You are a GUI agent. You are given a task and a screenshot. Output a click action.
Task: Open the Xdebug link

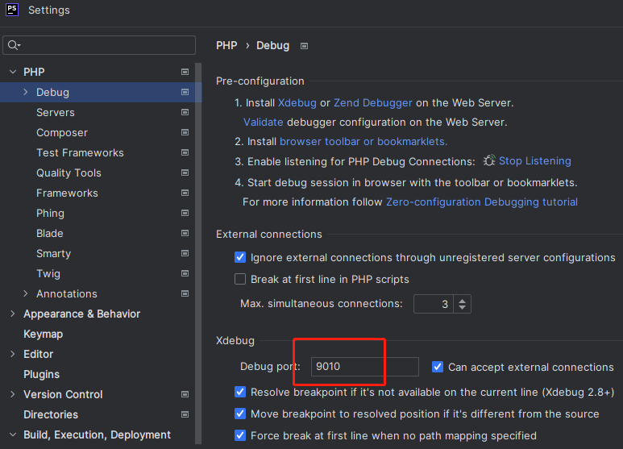(x=297, y=103)
